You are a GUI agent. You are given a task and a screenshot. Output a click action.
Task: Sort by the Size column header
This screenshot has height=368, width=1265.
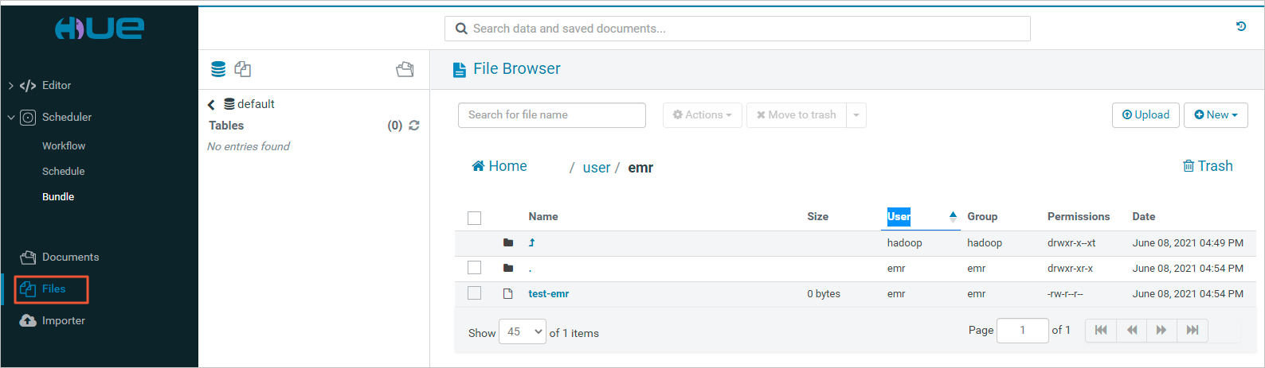pos(817,217)
